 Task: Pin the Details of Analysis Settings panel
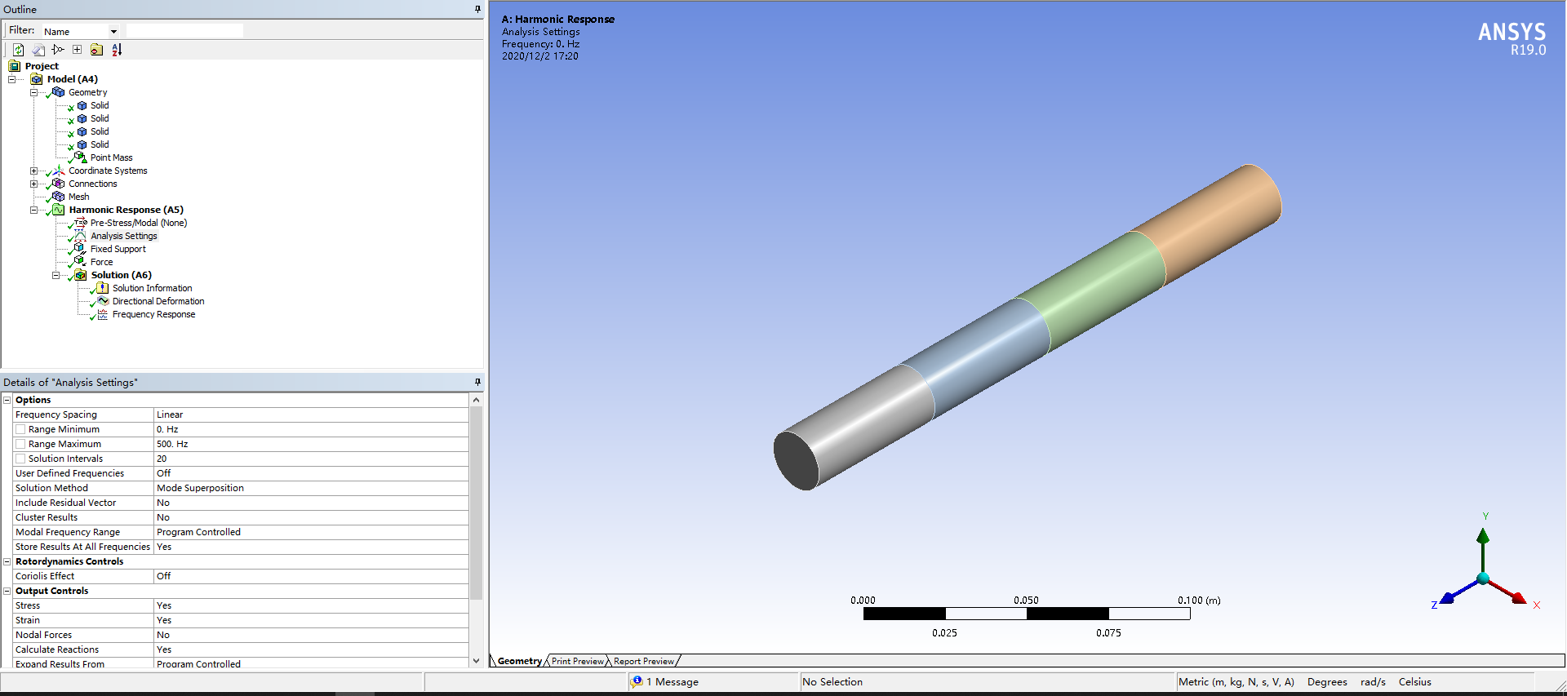click(477, 382)
